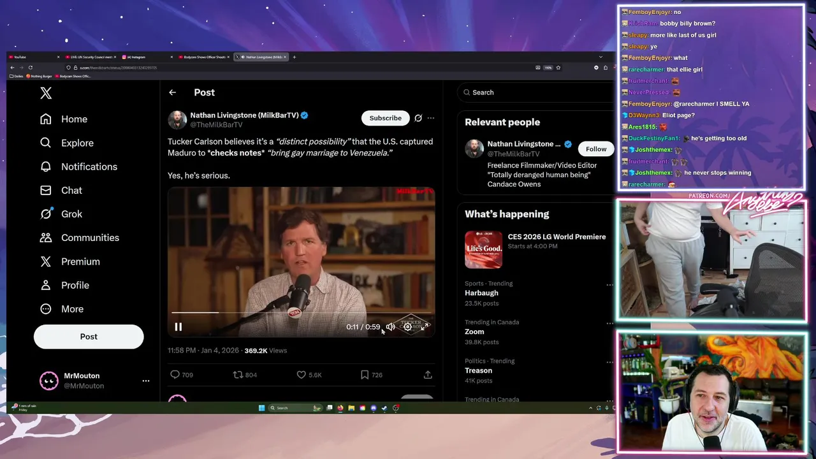Seek along the video progress bar

301,313
